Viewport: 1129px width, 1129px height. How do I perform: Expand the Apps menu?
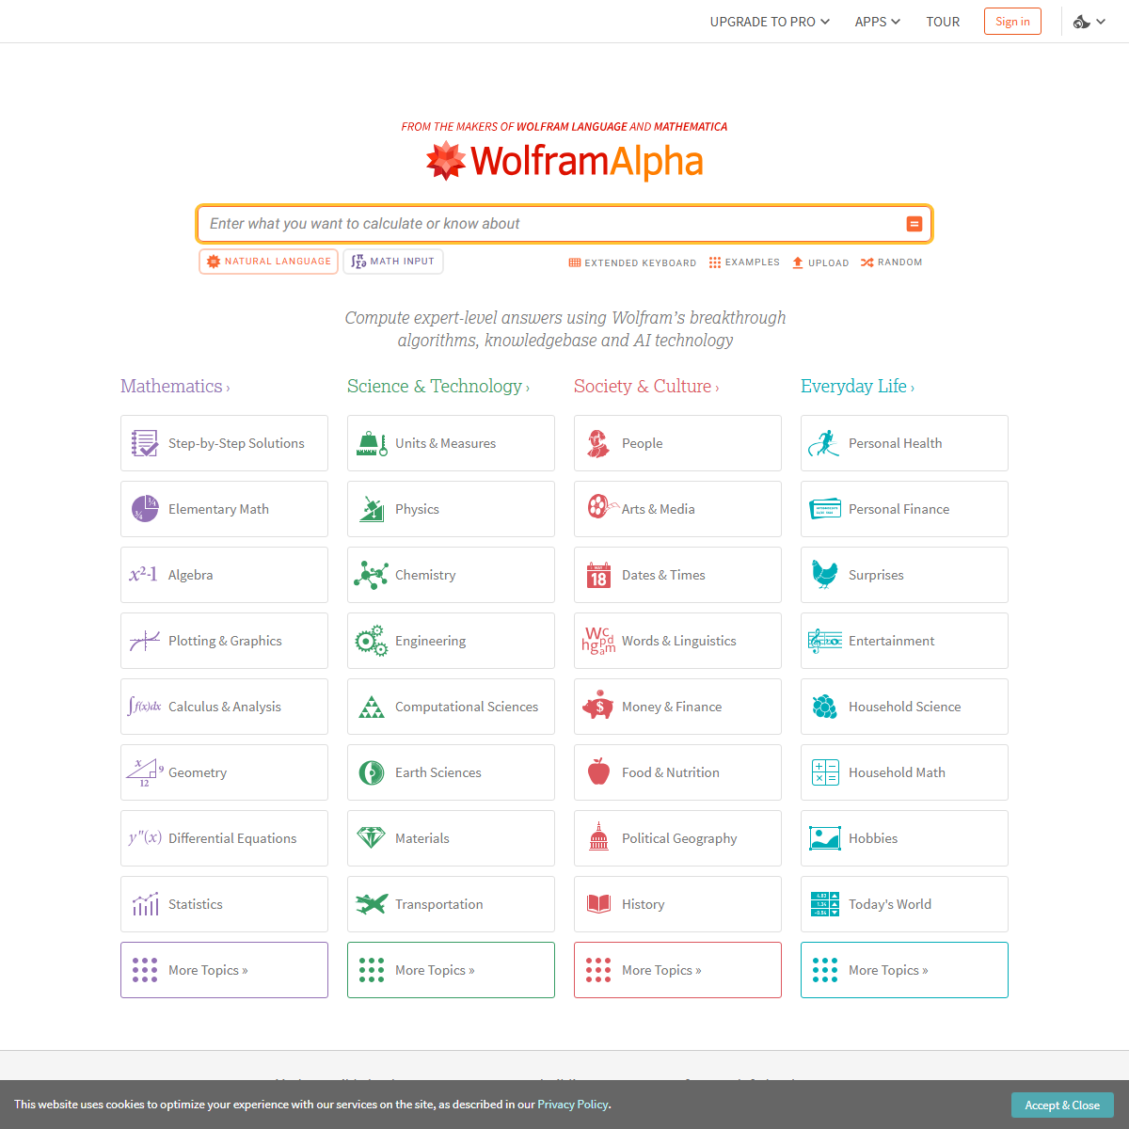877,22
